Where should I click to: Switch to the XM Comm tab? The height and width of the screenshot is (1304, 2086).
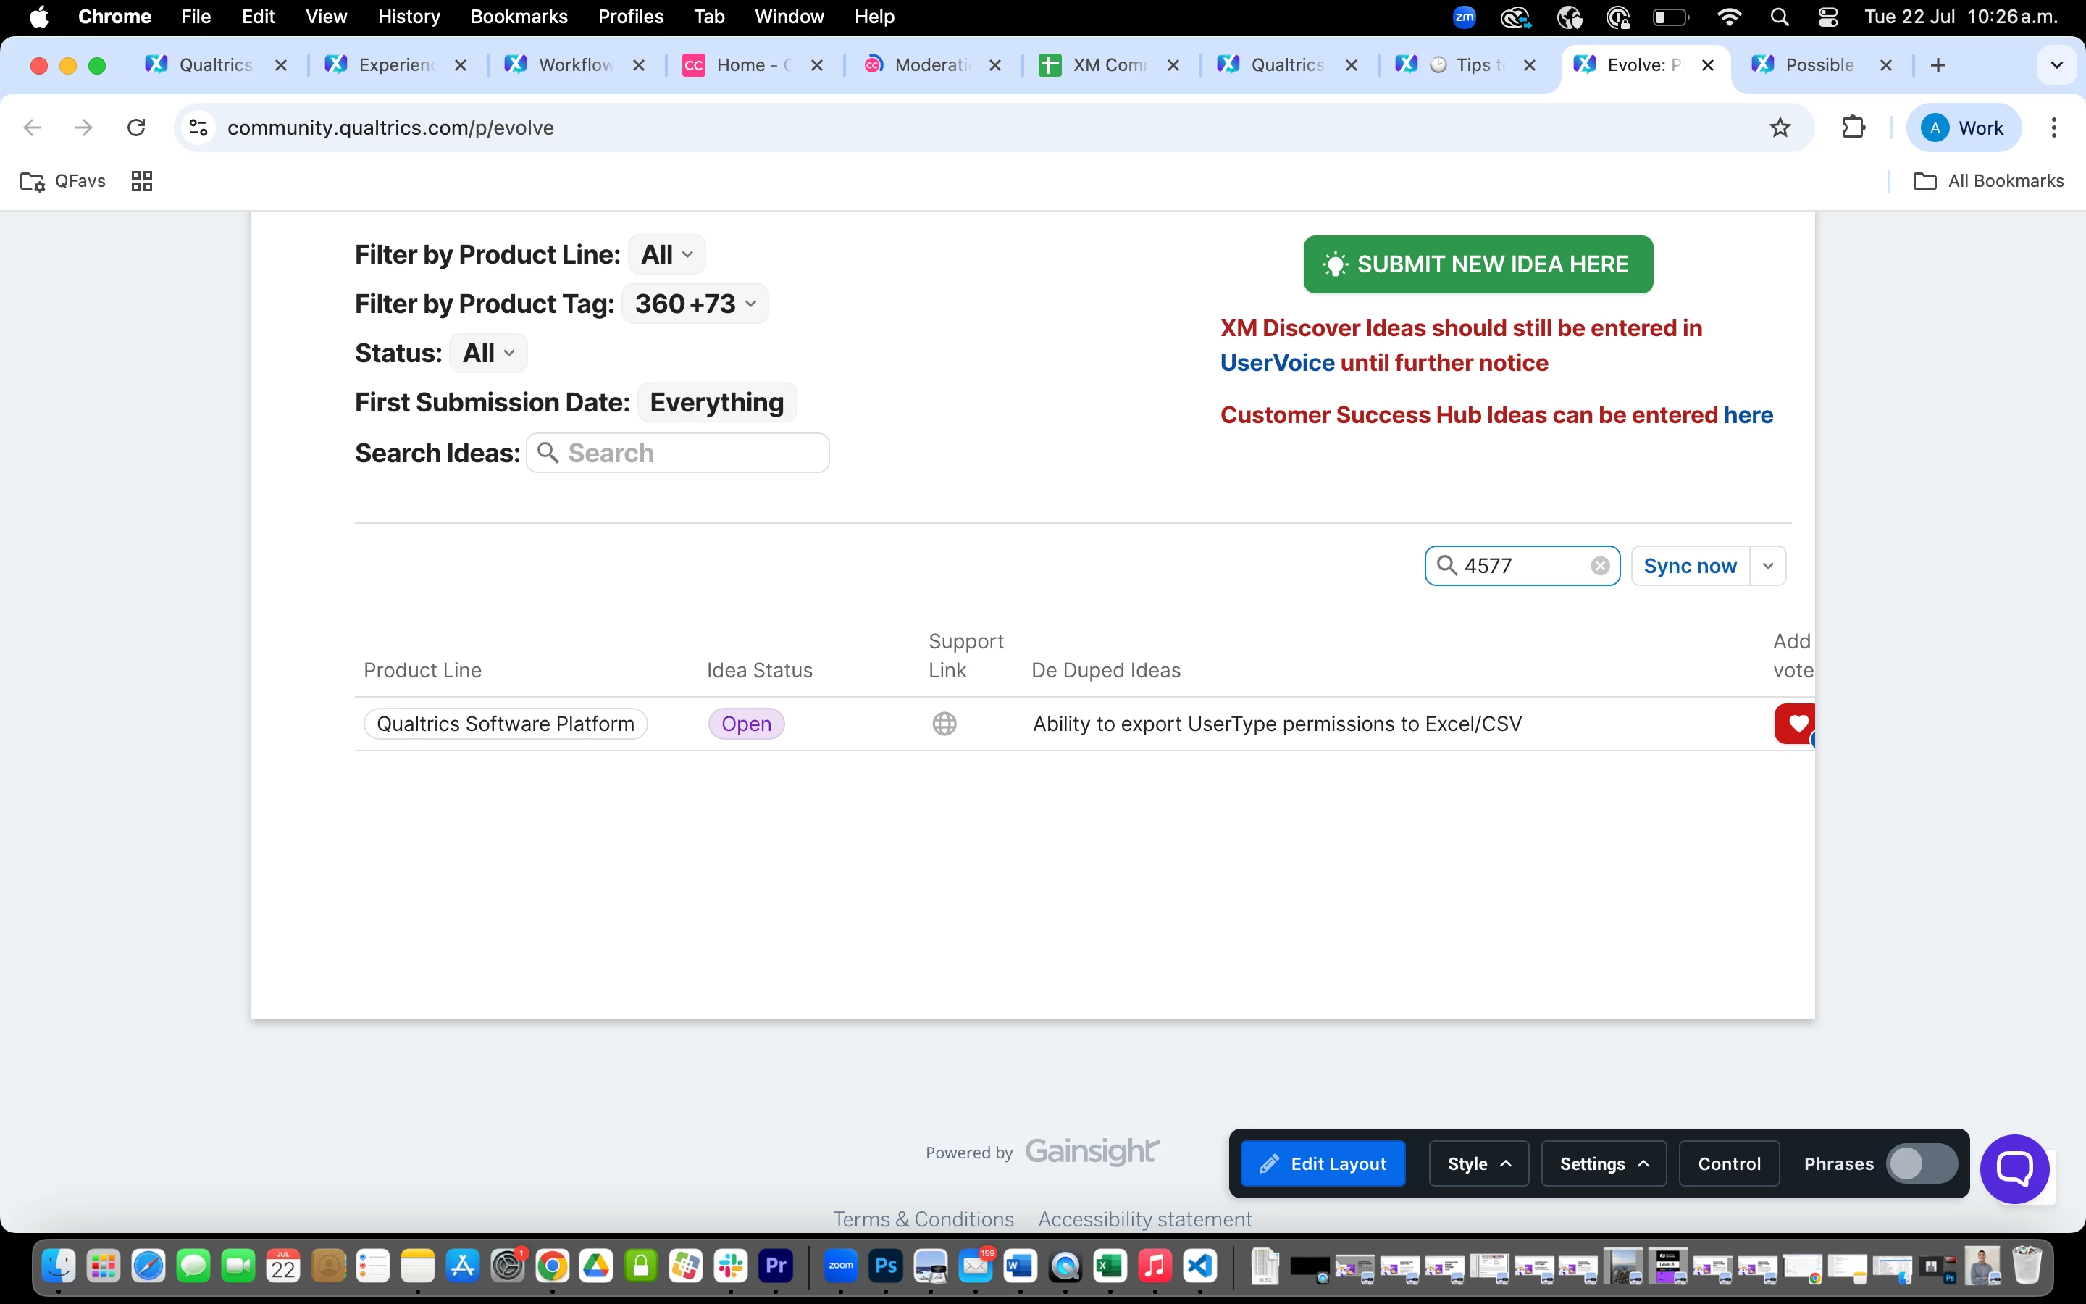tap(1110, 65)
